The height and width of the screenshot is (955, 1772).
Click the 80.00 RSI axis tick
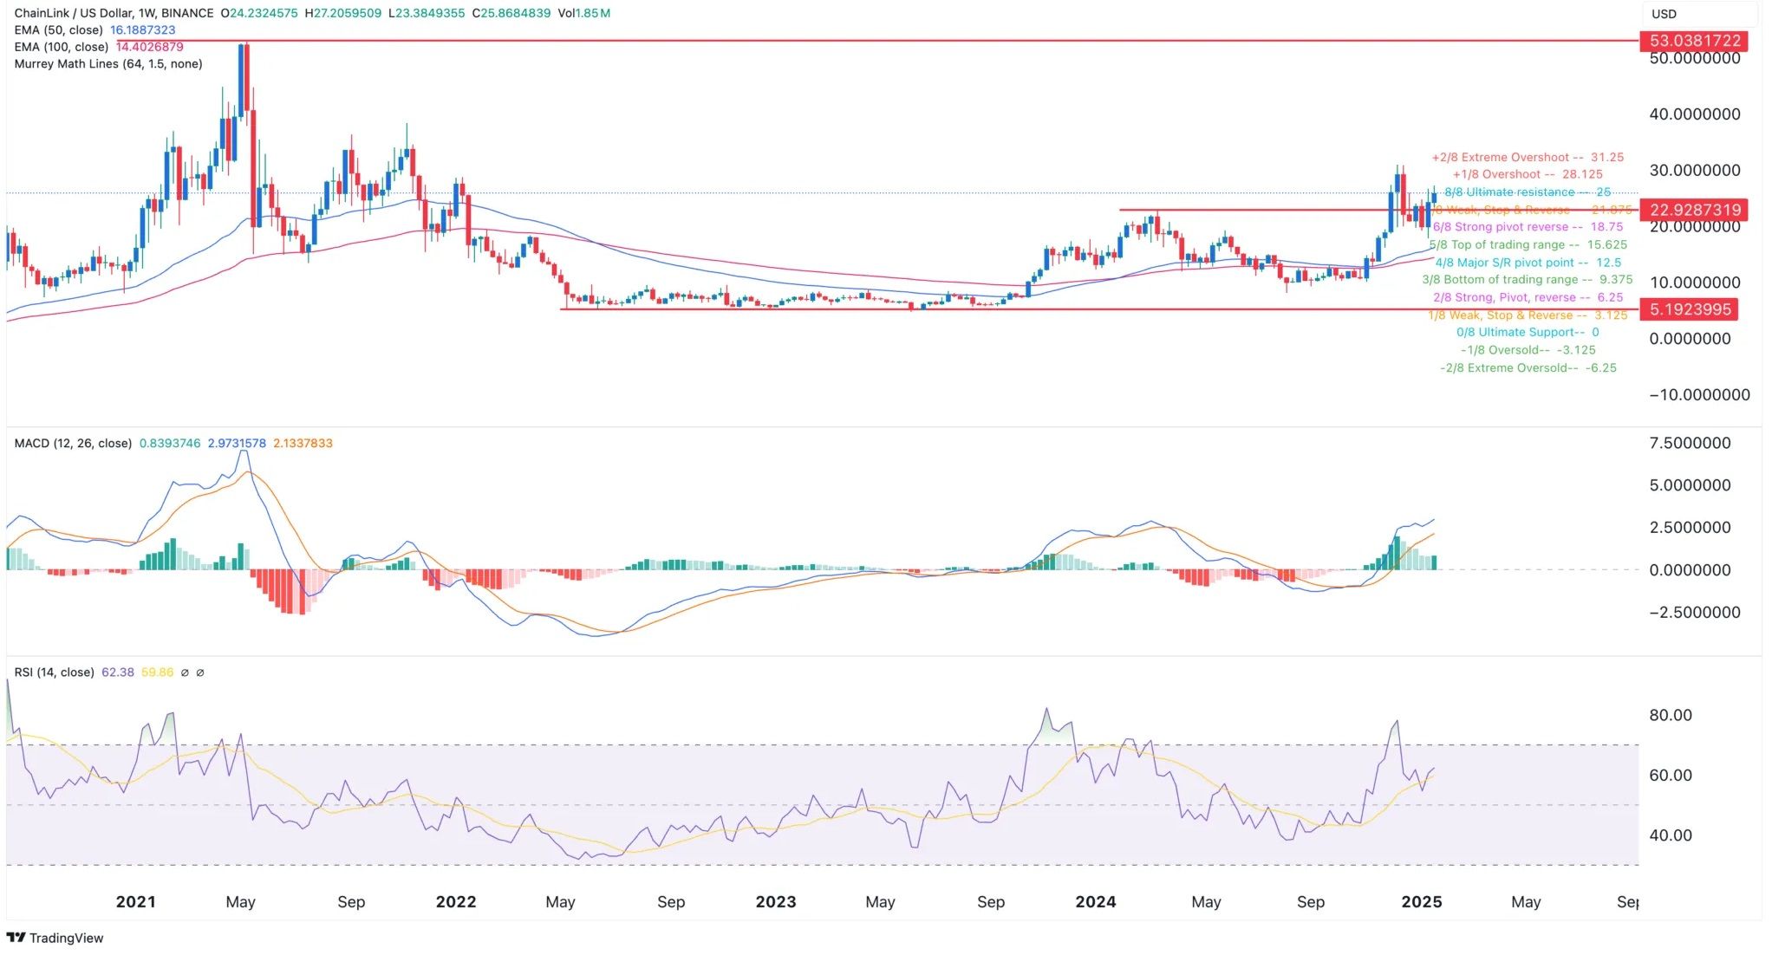point(1670,715)
